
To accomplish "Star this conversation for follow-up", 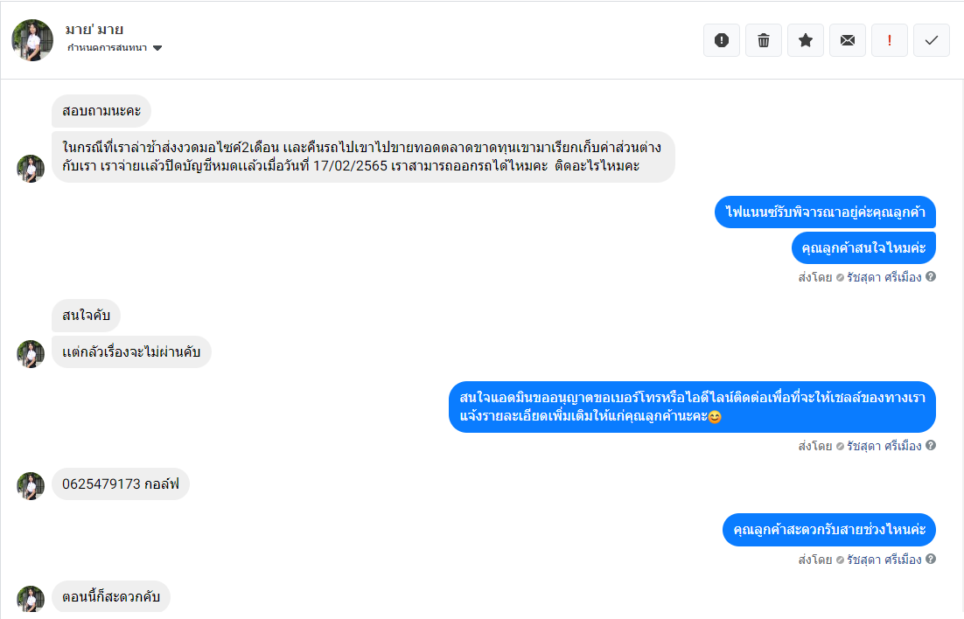I will pyautogui.click(x=806, y=40).
